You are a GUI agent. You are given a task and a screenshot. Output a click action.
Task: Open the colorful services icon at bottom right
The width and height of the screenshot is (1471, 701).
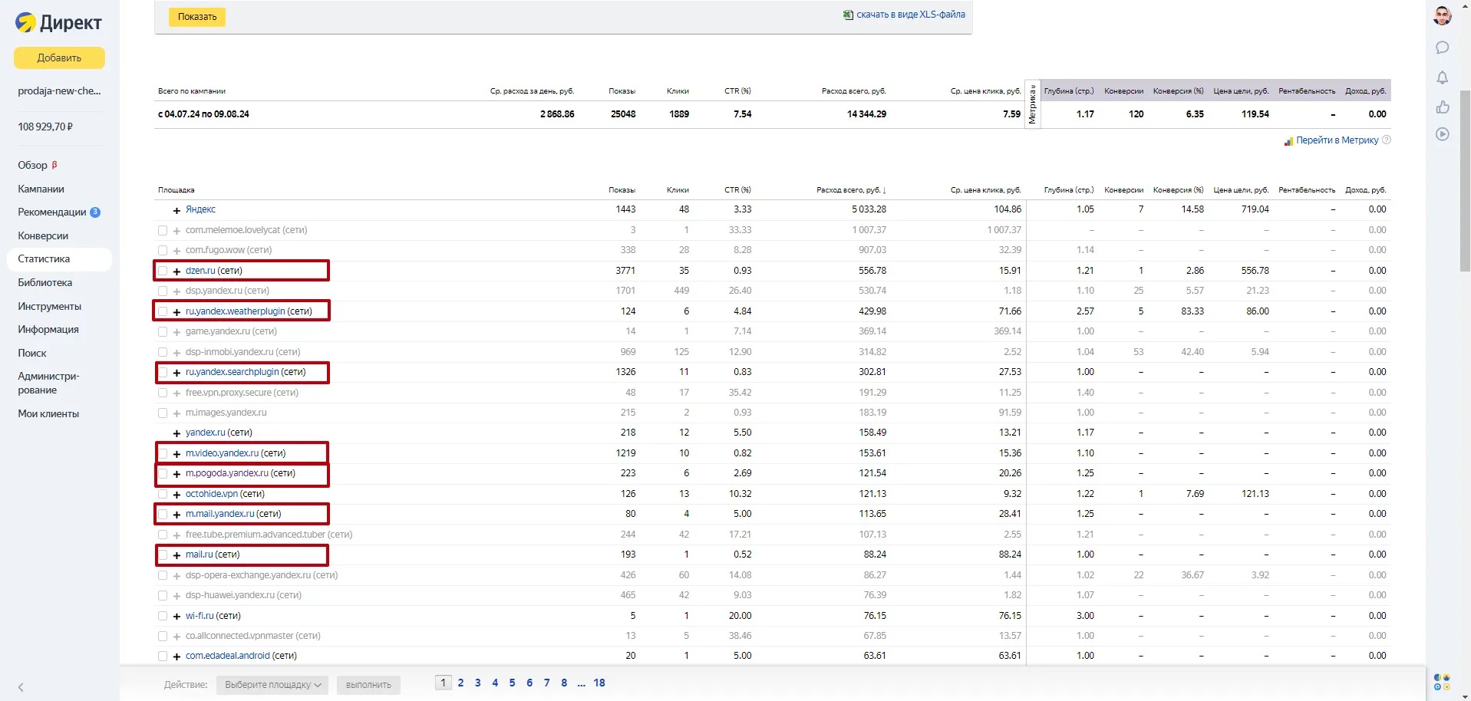tap(1442, 682)
